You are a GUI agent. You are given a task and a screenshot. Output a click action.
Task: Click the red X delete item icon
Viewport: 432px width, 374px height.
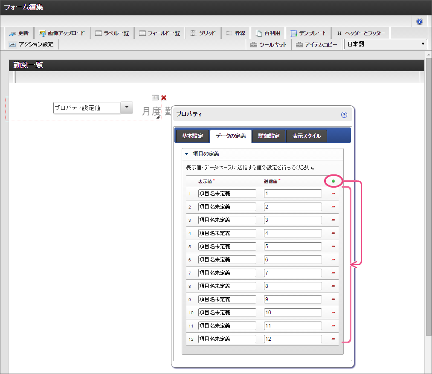tap(164, 98)
